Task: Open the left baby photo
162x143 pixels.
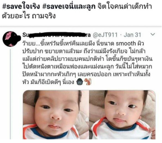Action: [x=56, y=115]
